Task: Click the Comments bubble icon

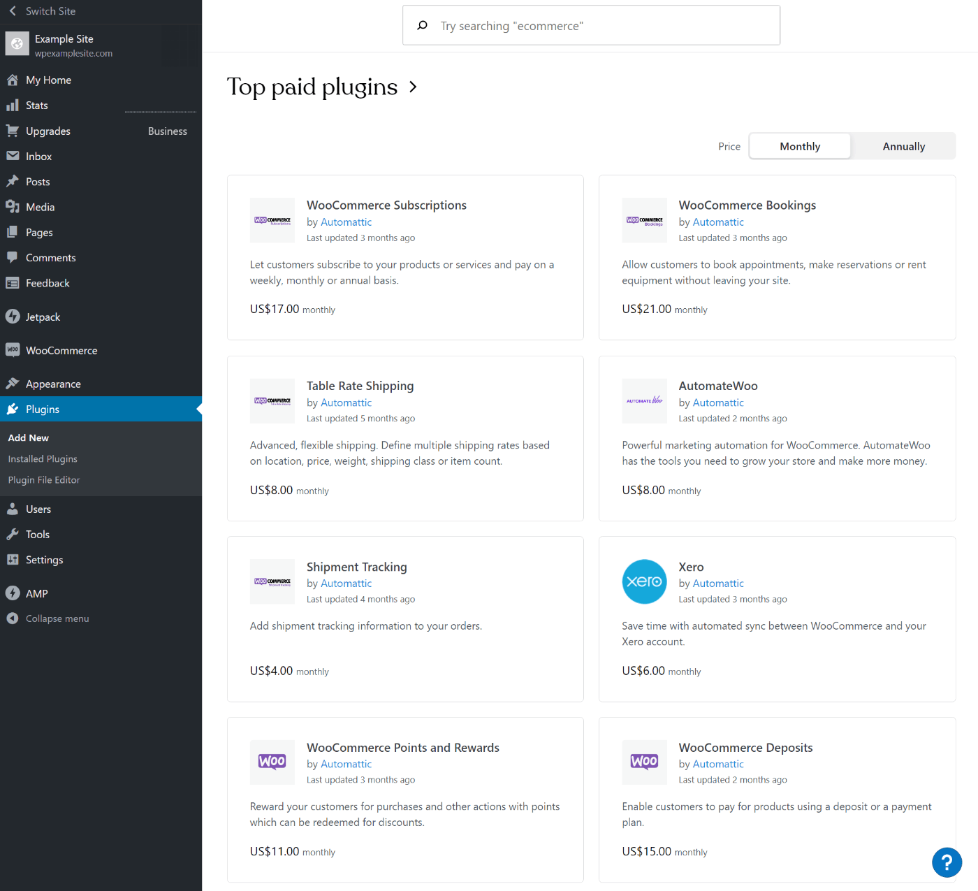Action: (x=13, y=257)
